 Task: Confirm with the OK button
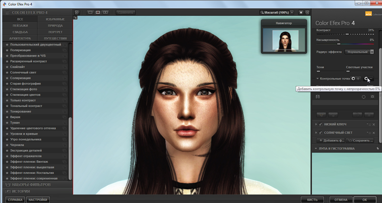click(x=365, y=200)
